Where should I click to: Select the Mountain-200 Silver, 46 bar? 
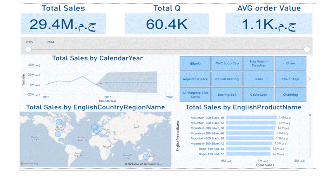(x=250, y=133)
